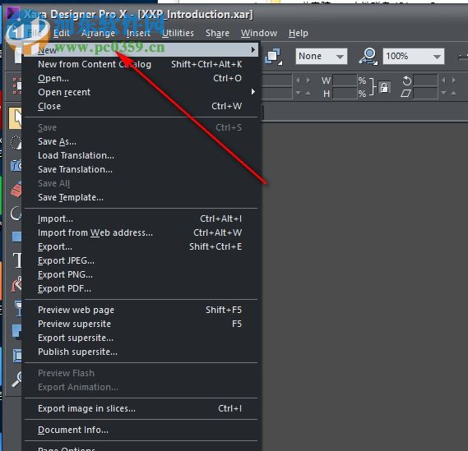This screenshot has height=451, width=468.
Task: Select the Rectangle tool
Action: point(16,237)
